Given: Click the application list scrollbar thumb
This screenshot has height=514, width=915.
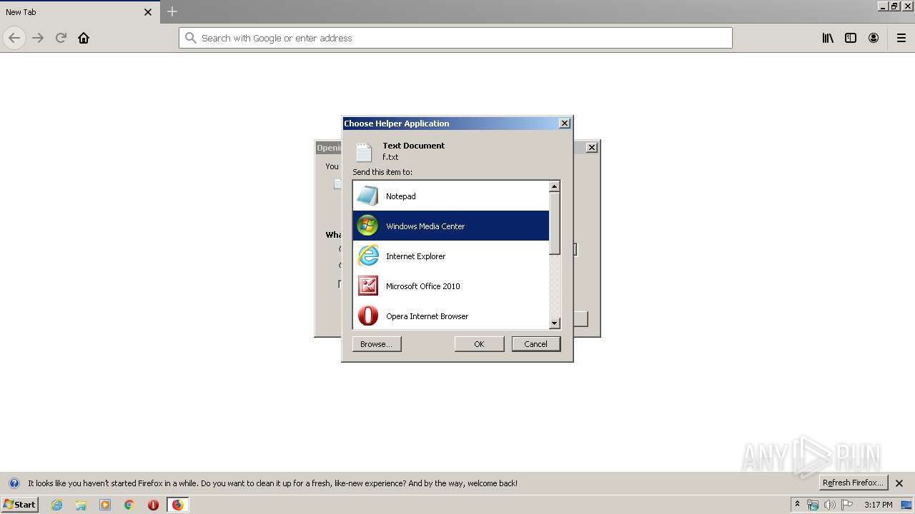Looking at the screenshot, I should coord(554,223).
